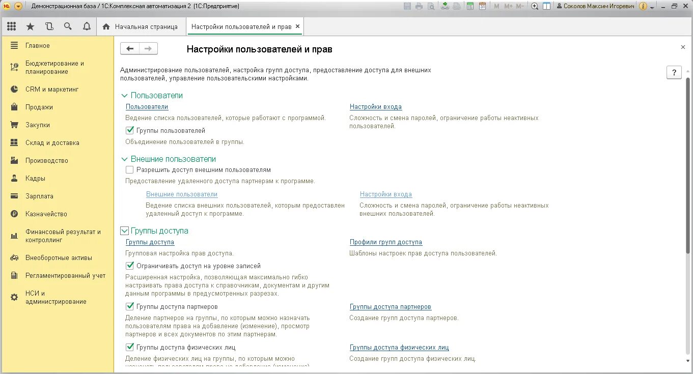Click the panel layout settings icon
Screen dimensions: 693x374
(x=546, y=6)
